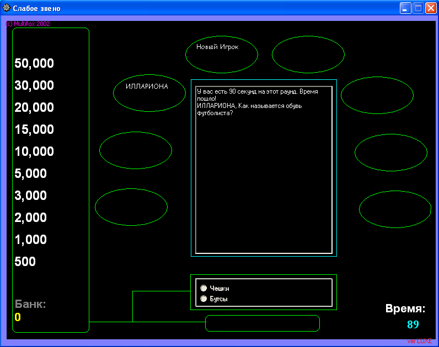Click the 2,000 prize level
439x347 pixels.
pos(30,218)
